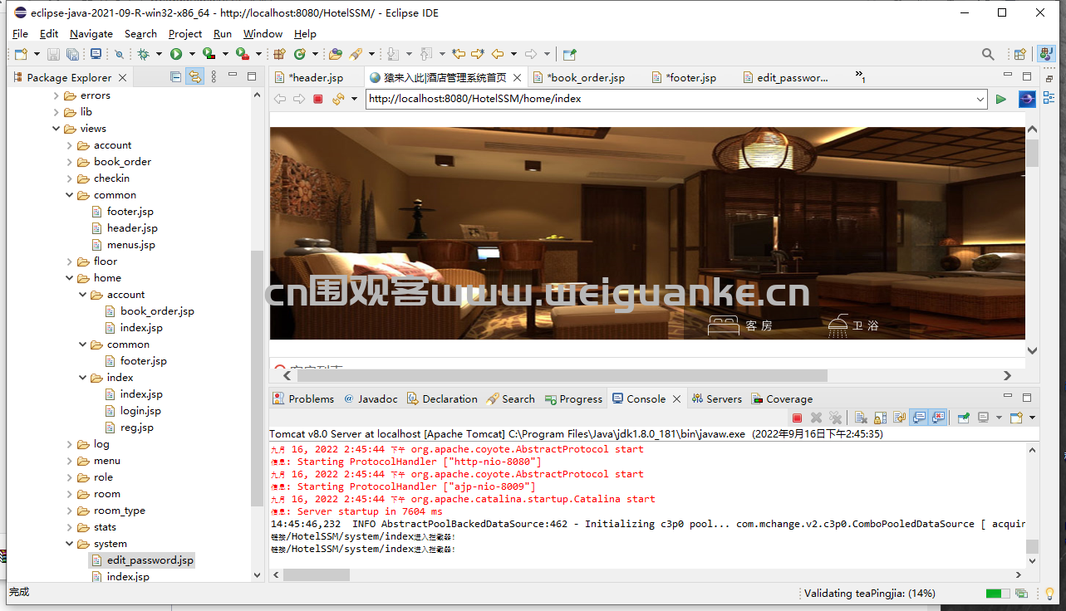Open the Run button dropdown arrow

tap(191, 54)
